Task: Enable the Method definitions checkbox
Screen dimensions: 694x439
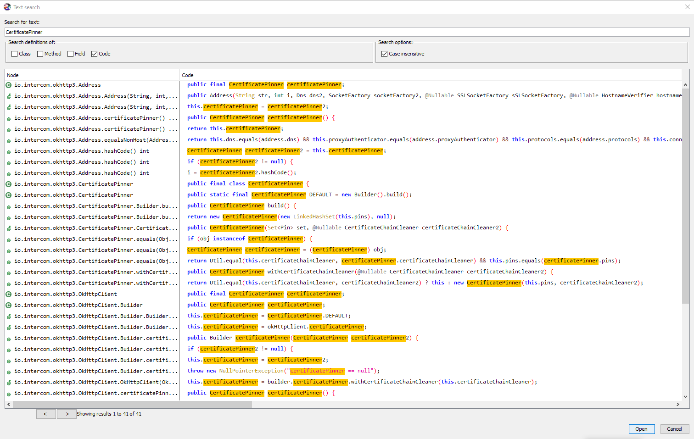Action: click(x=40, y=54)
